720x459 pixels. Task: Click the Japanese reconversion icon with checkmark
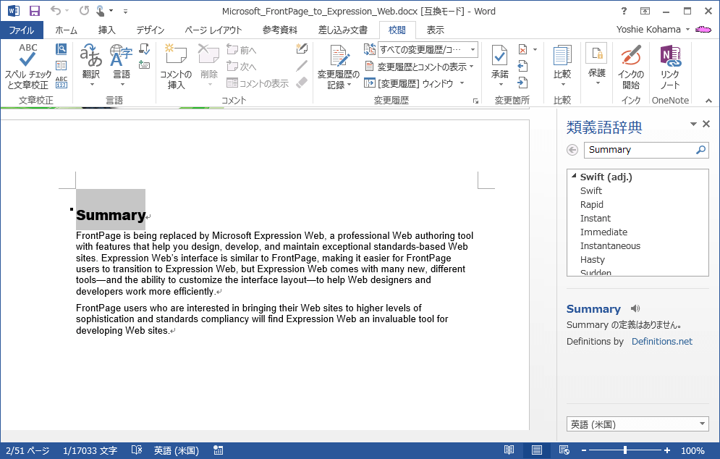144,49
